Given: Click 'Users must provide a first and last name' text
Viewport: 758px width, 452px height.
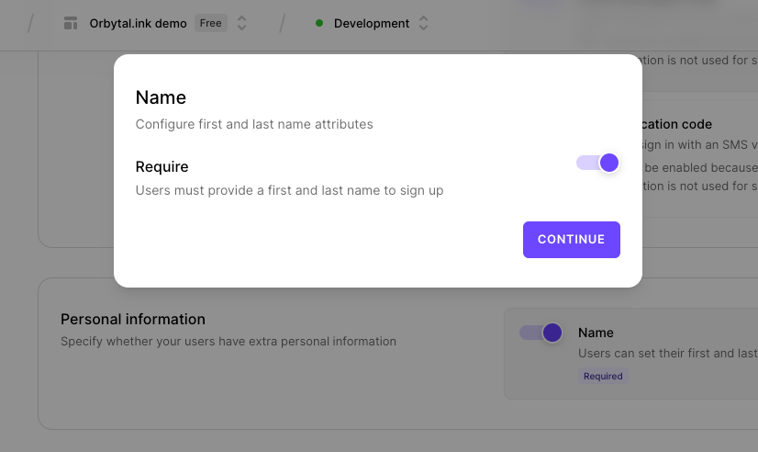Looking at the screenshot, I should (x=289, y=190).
